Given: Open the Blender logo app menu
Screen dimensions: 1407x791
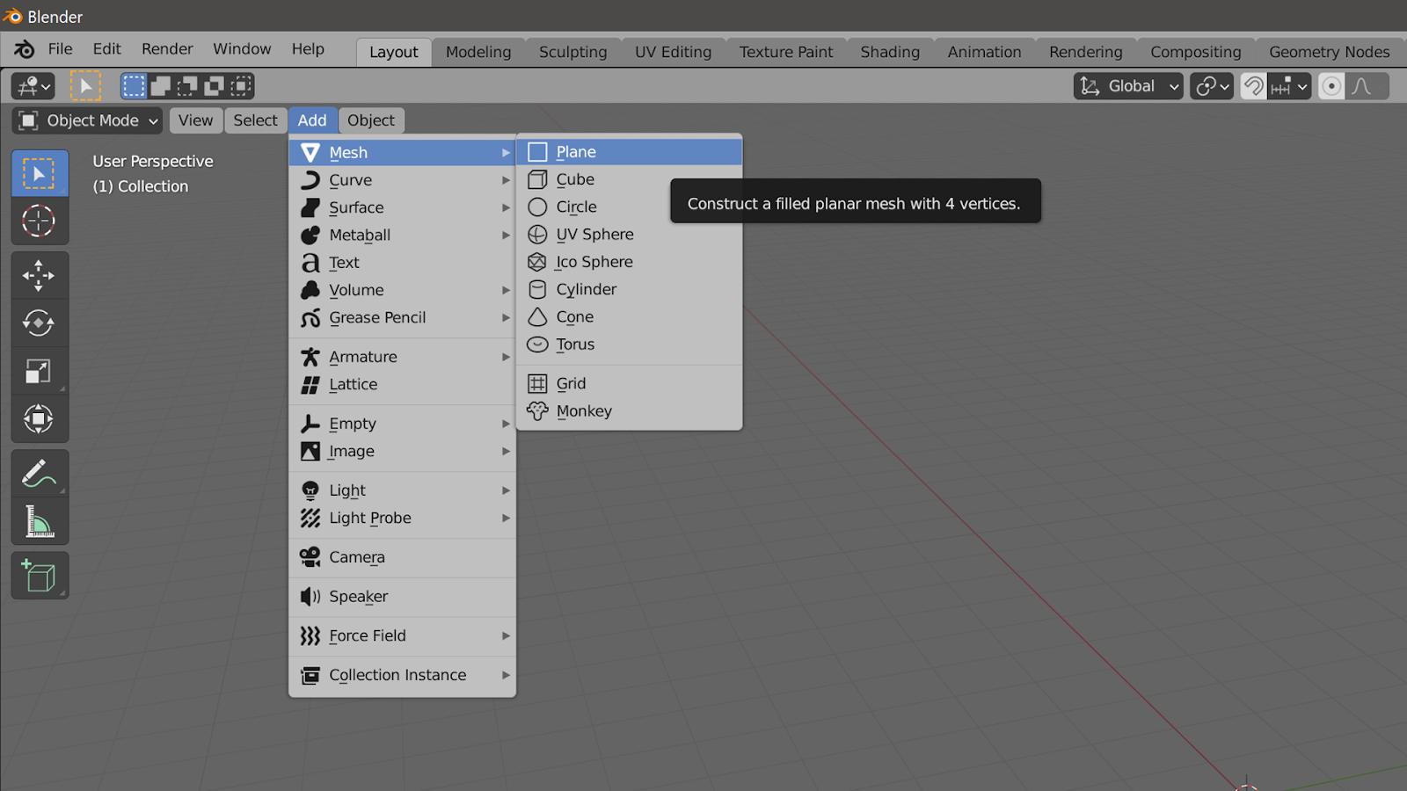Looking at the screenshot, I should (x=24, y=49).
